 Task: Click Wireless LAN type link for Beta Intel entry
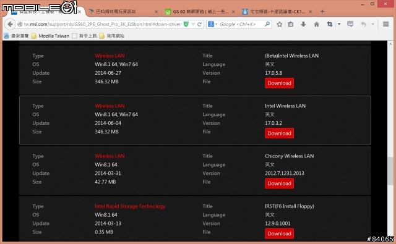pyautogui.click(x=110, y=56)
